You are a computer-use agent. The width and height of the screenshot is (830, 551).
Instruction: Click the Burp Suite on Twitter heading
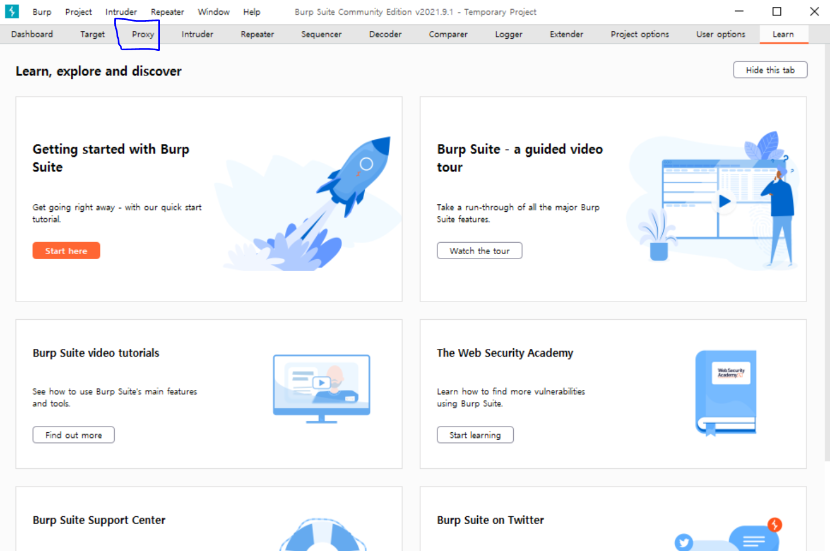click(490, 520)
